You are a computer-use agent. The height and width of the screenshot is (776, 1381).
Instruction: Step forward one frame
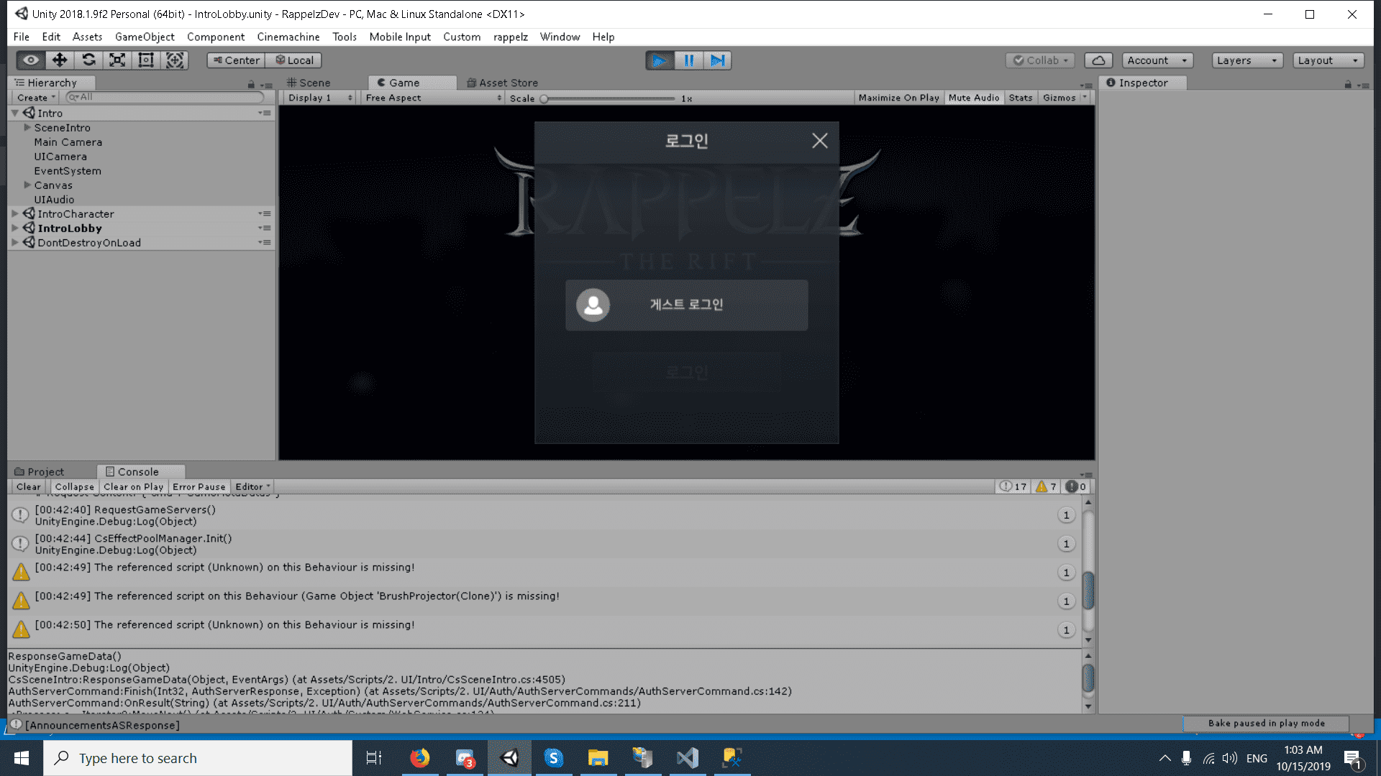717,60
